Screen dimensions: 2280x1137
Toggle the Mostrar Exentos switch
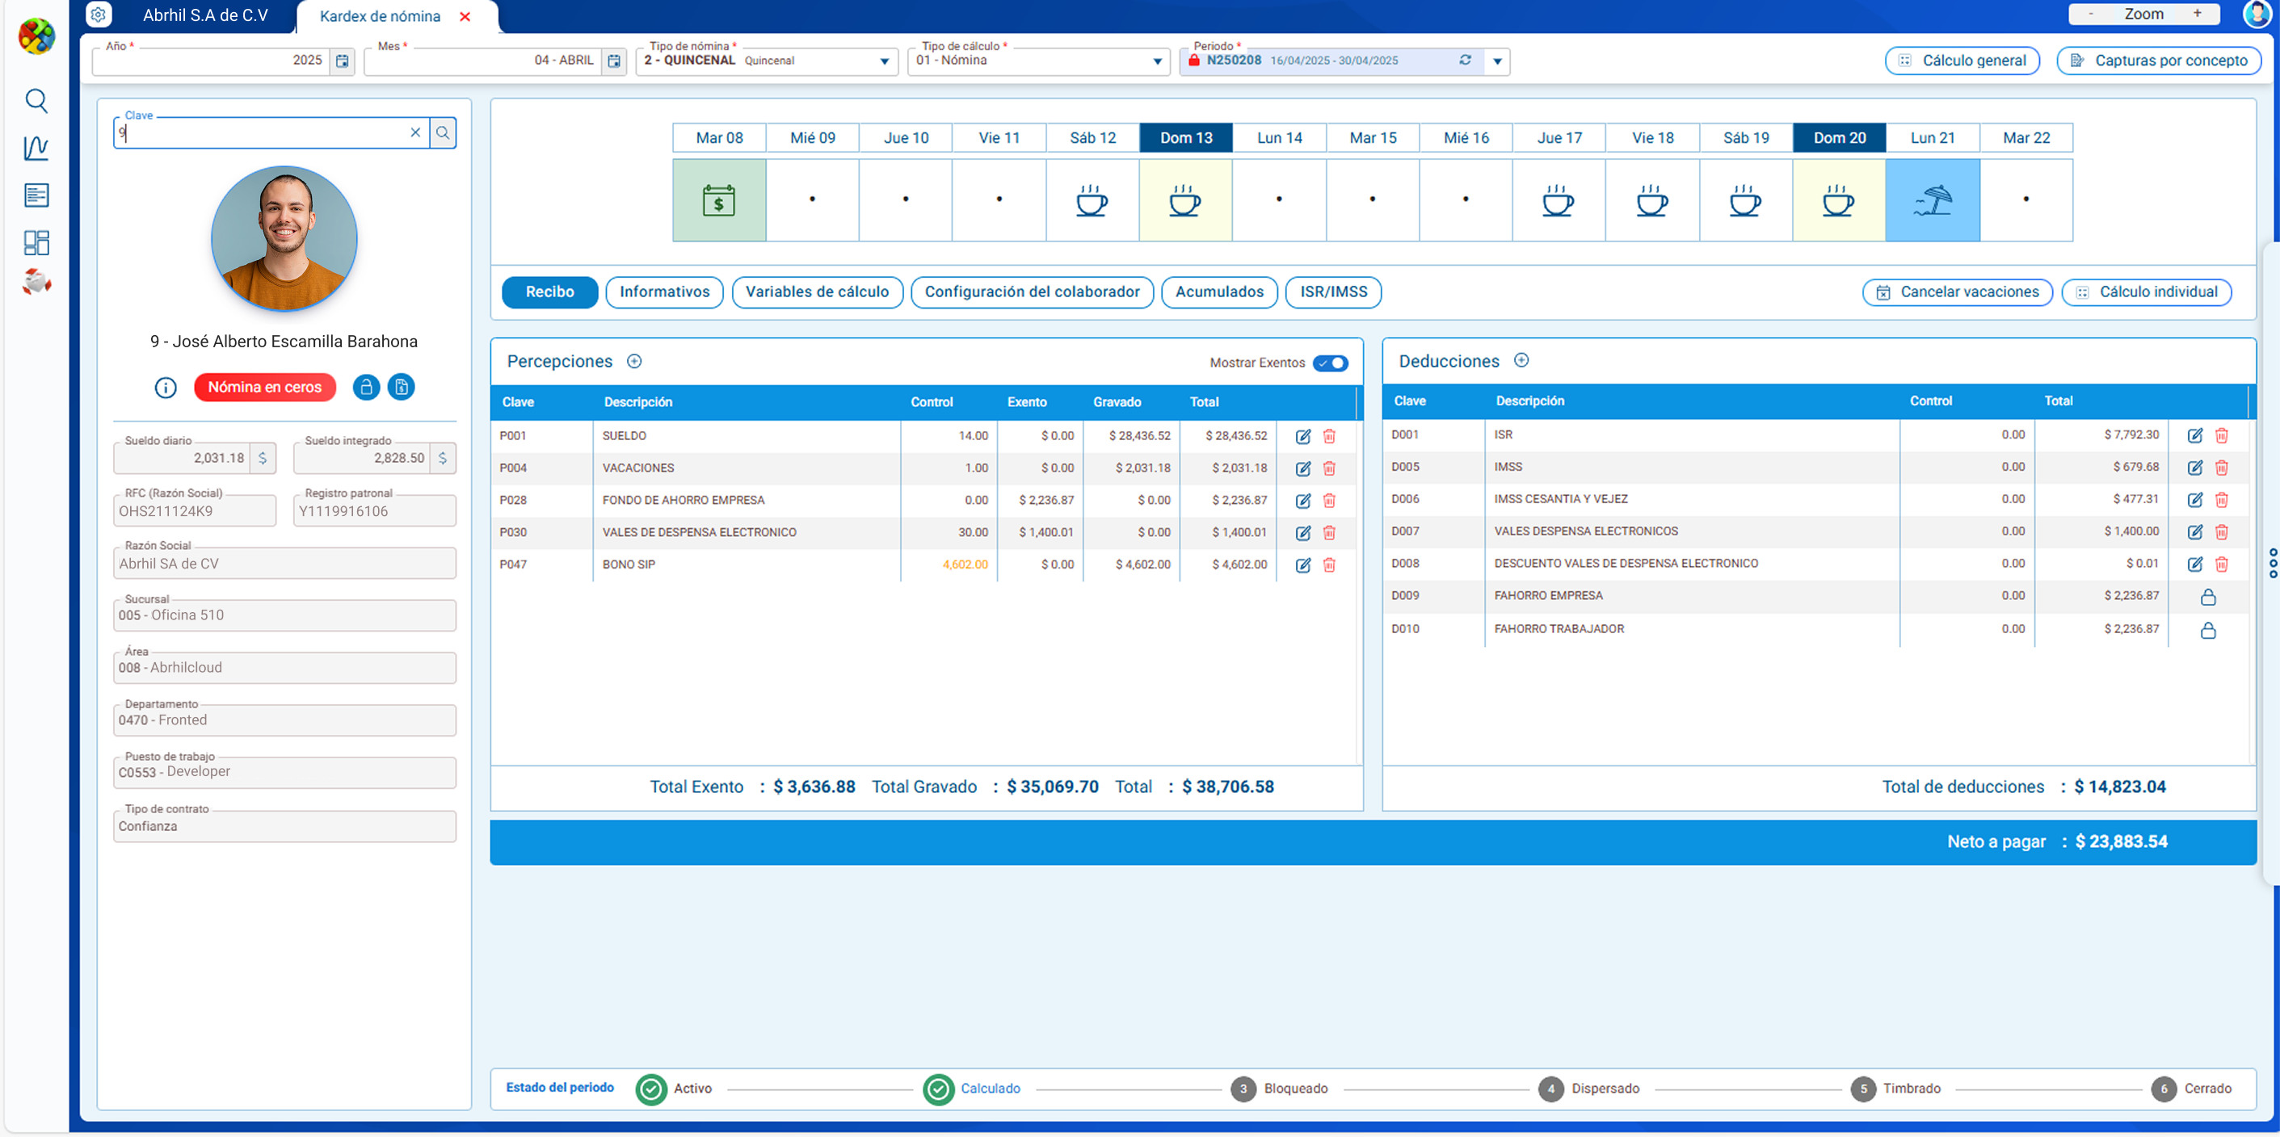pos(1331,363)
